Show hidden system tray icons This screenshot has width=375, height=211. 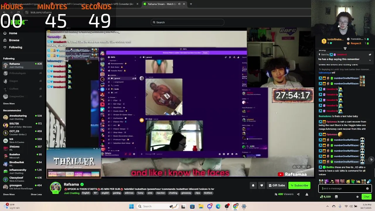click(x=328, y=206)
